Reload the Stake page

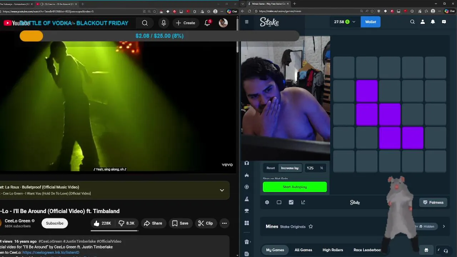tap(249, 11)
